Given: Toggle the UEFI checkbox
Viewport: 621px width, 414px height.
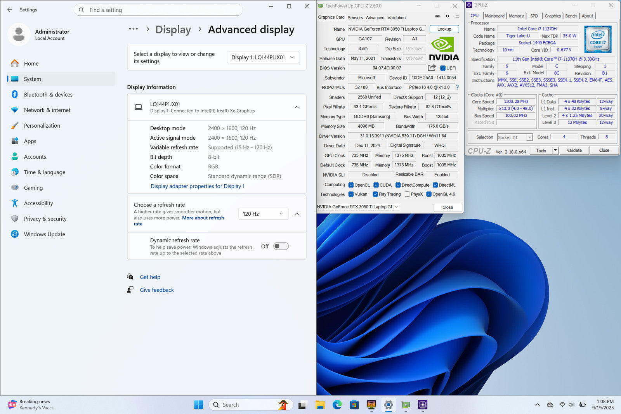Looking at the screenshot, I should point(443,68).
